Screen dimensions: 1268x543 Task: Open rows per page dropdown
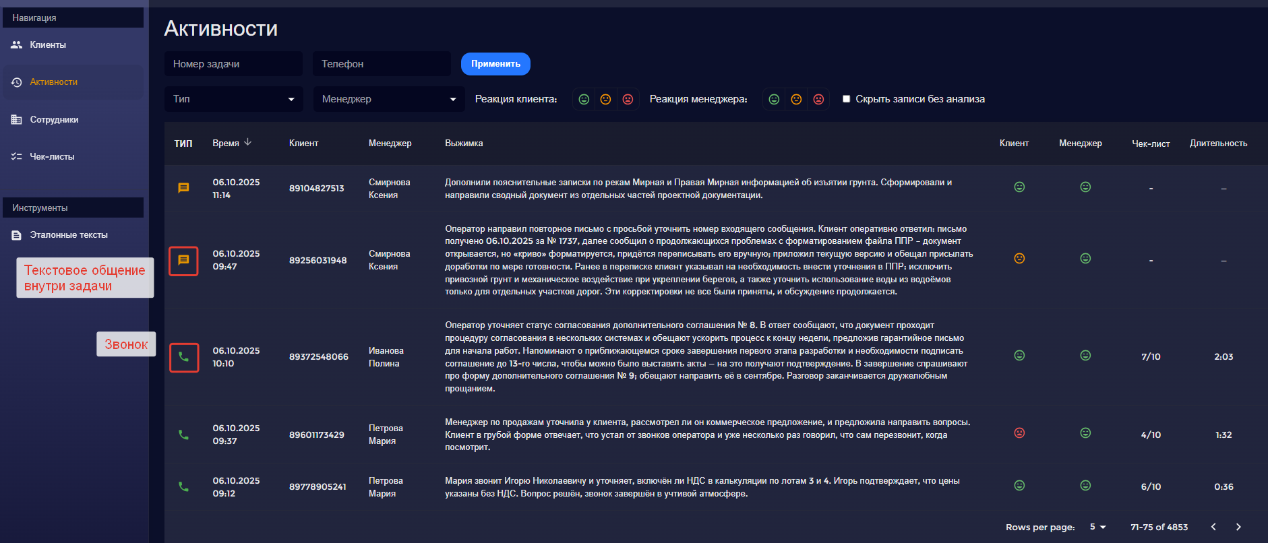coord(1098,527)
